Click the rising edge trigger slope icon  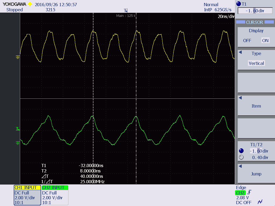tap(249, 192)
